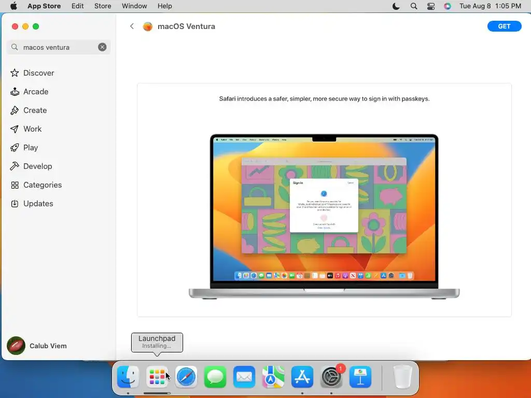The image size is (531, 398).
Task: Open Spotlight search in menu bar
Action: (x=413, y=6)
